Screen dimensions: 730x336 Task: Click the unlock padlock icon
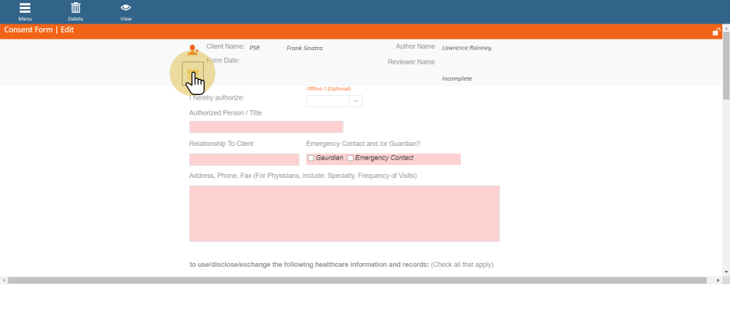(x=716, y=31)
